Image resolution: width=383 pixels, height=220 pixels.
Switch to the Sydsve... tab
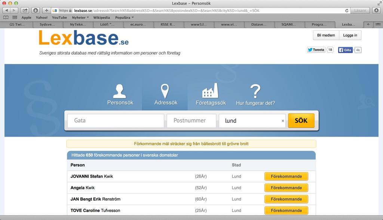point(48,24)
